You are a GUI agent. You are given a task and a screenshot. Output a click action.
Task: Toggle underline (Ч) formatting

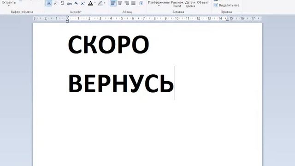pos(62,3)
